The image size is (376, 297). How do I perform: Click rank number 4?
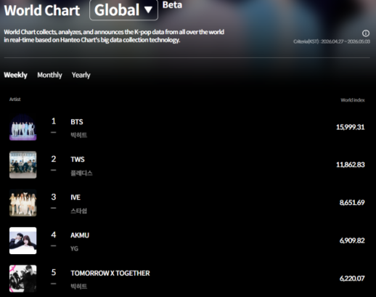click(54, 235)
